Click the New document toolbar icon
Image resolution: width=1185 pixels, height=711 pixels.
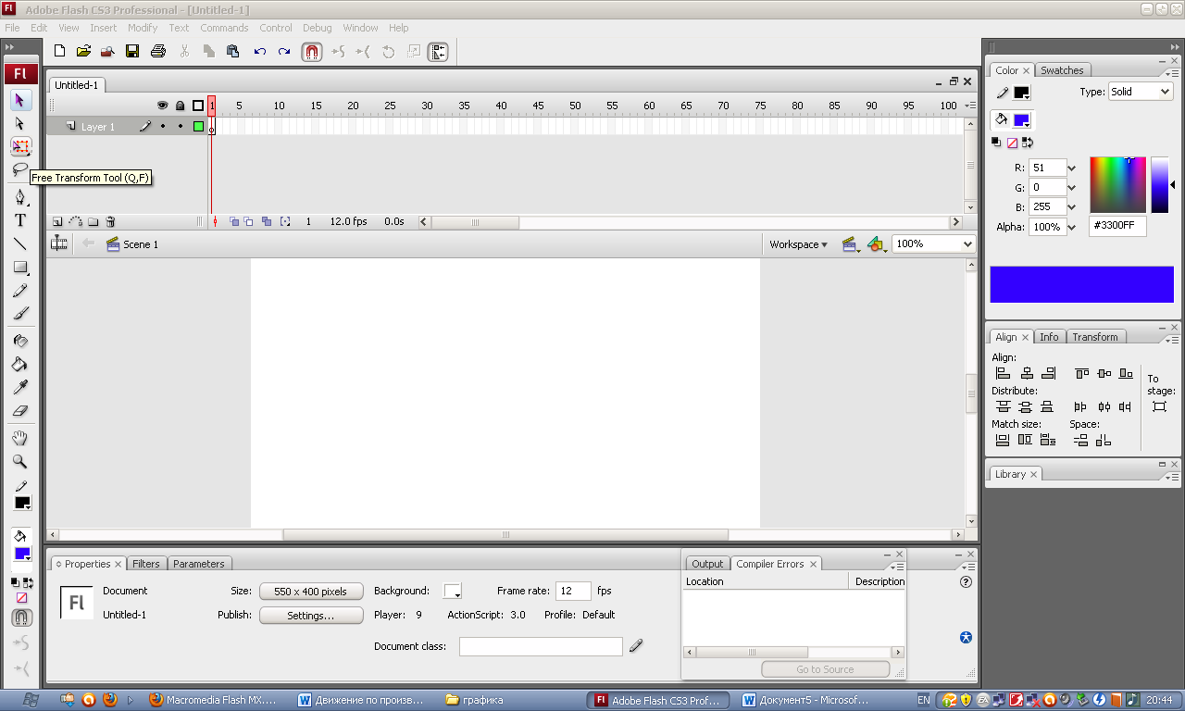pos(59,52)
